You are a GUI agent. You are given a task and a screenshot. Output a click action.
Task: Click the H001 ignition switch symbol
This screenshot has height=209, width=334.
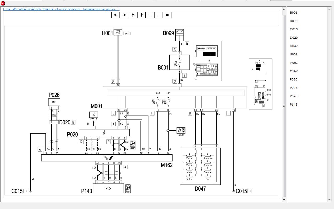(x=118, y=32)
